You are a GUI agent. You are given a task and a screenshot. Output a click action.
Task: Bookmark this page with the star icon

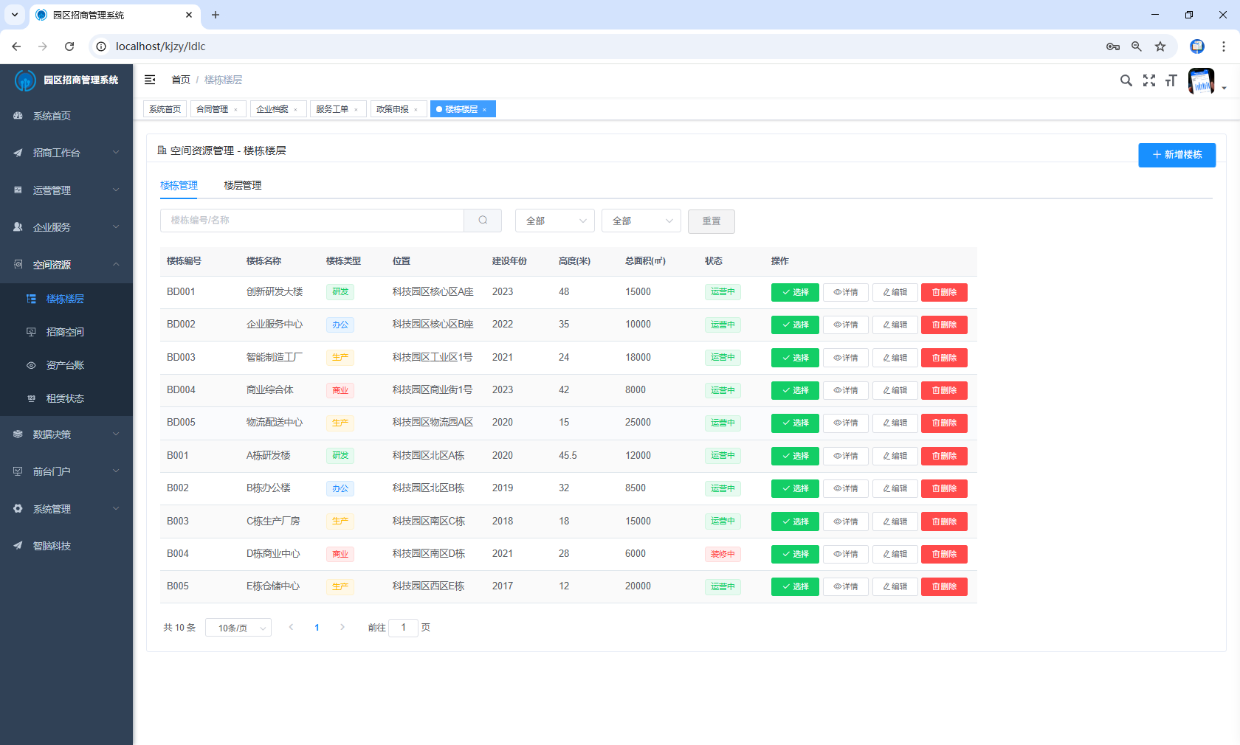[1160, 46]
